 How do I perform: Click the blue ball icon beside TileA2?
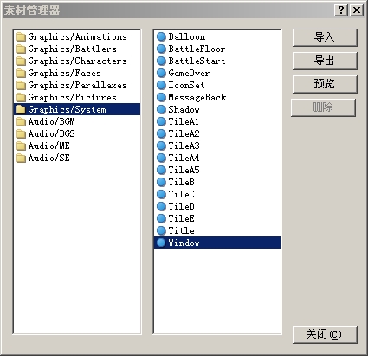coord(161,134)
